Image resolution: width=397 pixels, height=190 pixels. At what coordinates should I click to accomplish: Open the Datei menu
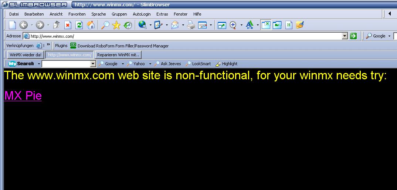coord(14,14)
